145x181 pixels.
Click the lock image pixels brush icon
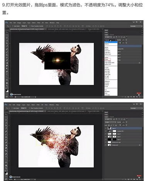coord(111,125)
